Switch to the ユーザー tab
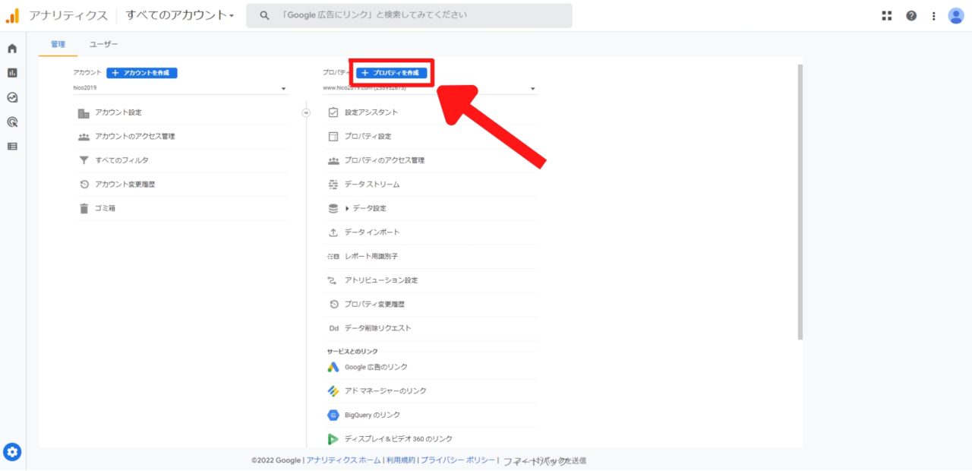 [104, 44]
